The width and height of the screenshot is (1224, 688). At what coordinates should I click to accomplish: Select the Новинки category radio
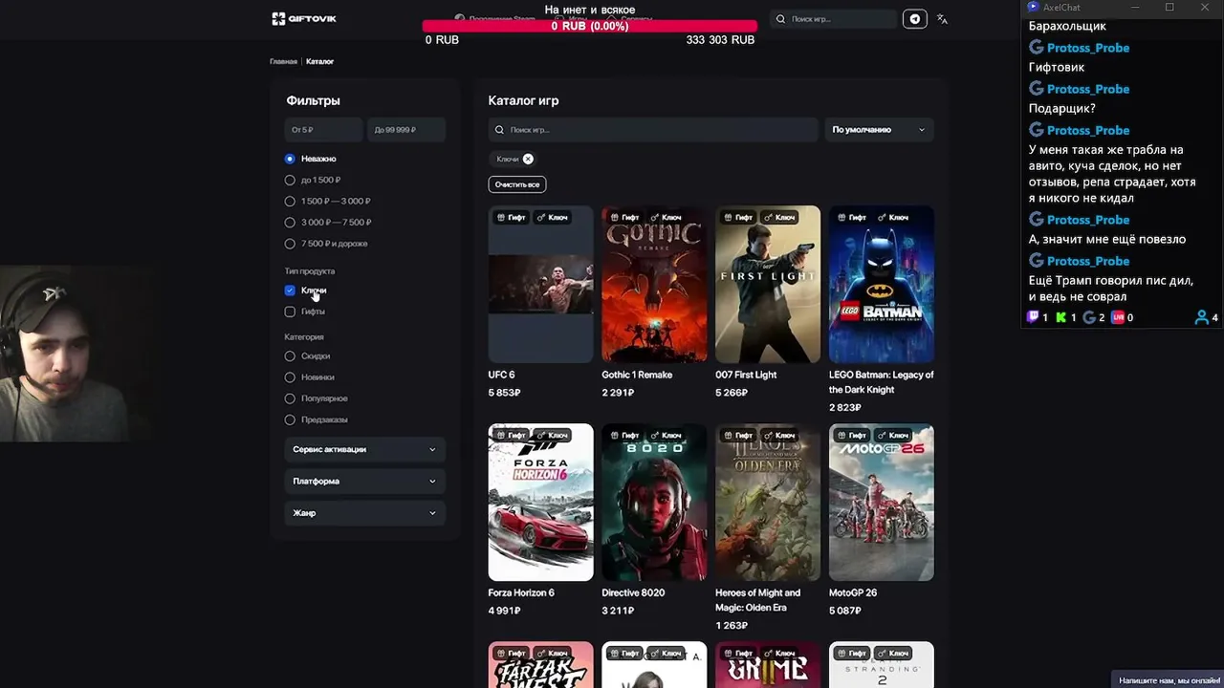[x=290, y=377]
